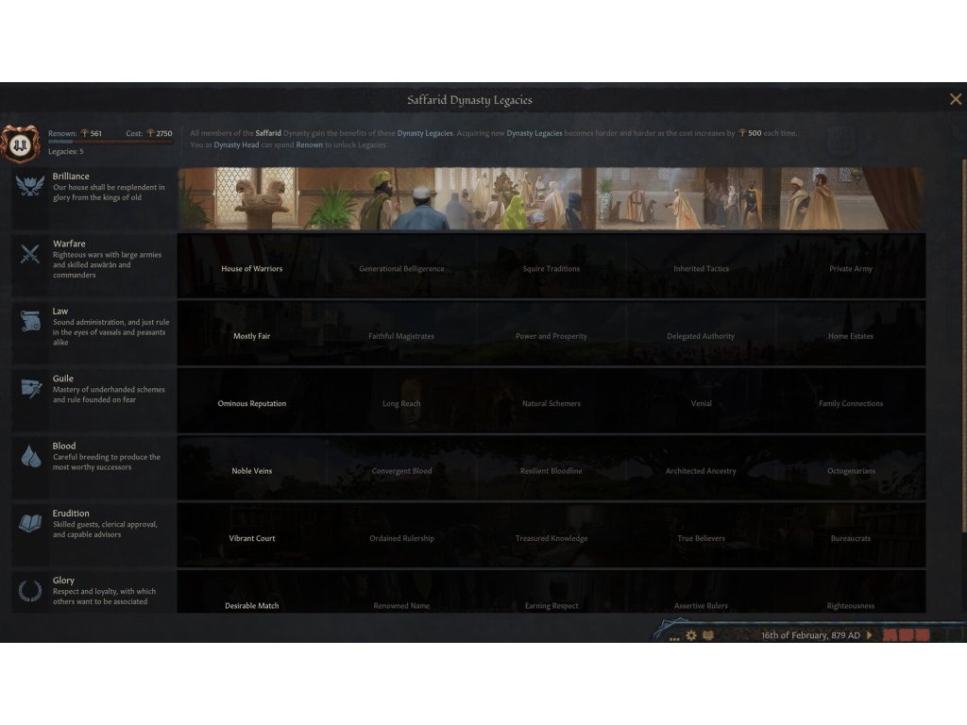Close the Saffarid Dynasty Legacies window
This screenshot has width=967, height=725.
point(956,99)
